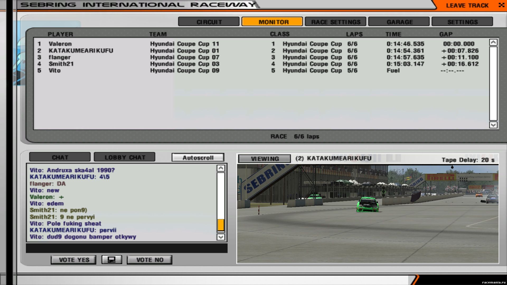Select player Smith21 in the results
Image resolution: width=507 pixels, height=285 pixels.
coord(61,64)
